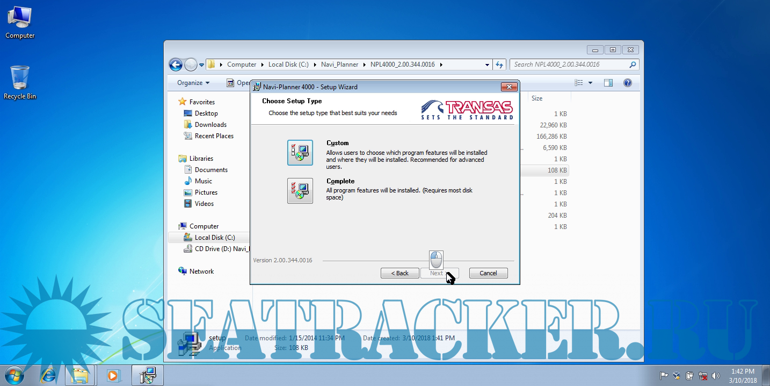Click the volume icon in system tray

click(715, 376)
